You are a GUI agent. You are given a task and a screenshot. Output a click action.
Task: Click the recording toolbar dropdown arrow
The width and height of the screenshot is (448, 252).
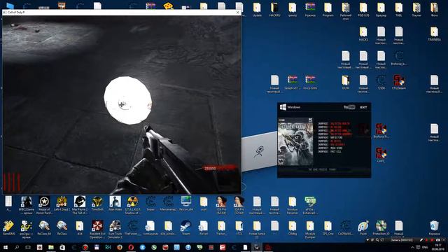click(367, 240)
